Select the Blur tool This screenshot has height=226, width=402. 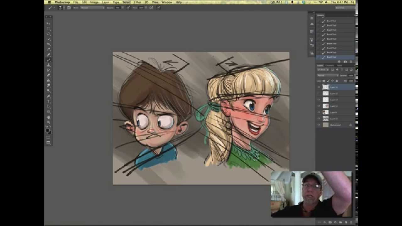[x=49, y=86]
